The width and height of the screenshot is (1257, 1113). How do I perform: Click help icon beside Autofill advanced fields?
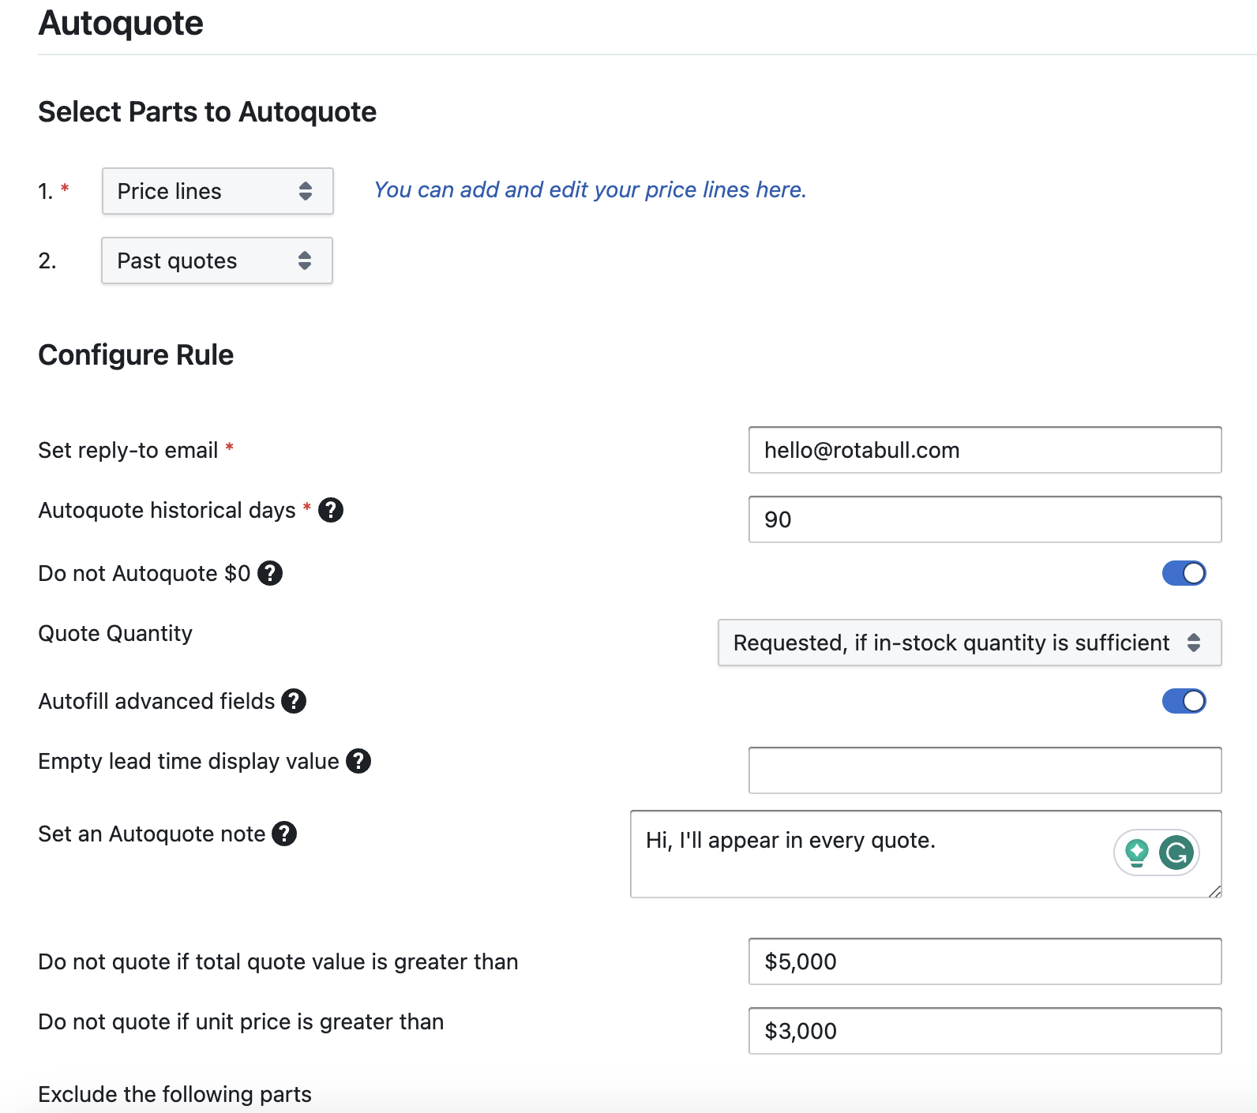(x=294, y=701)
